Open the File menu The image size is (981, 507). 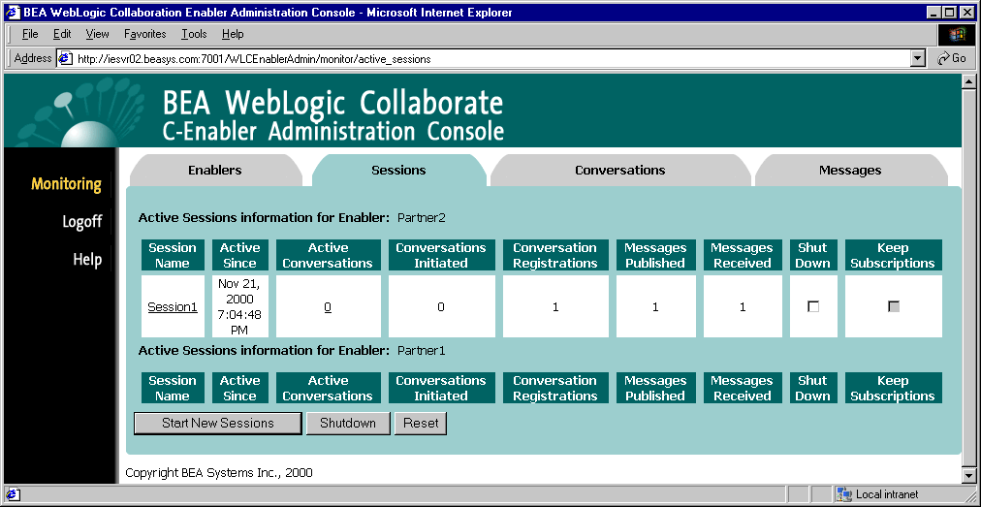pos(30,35)
